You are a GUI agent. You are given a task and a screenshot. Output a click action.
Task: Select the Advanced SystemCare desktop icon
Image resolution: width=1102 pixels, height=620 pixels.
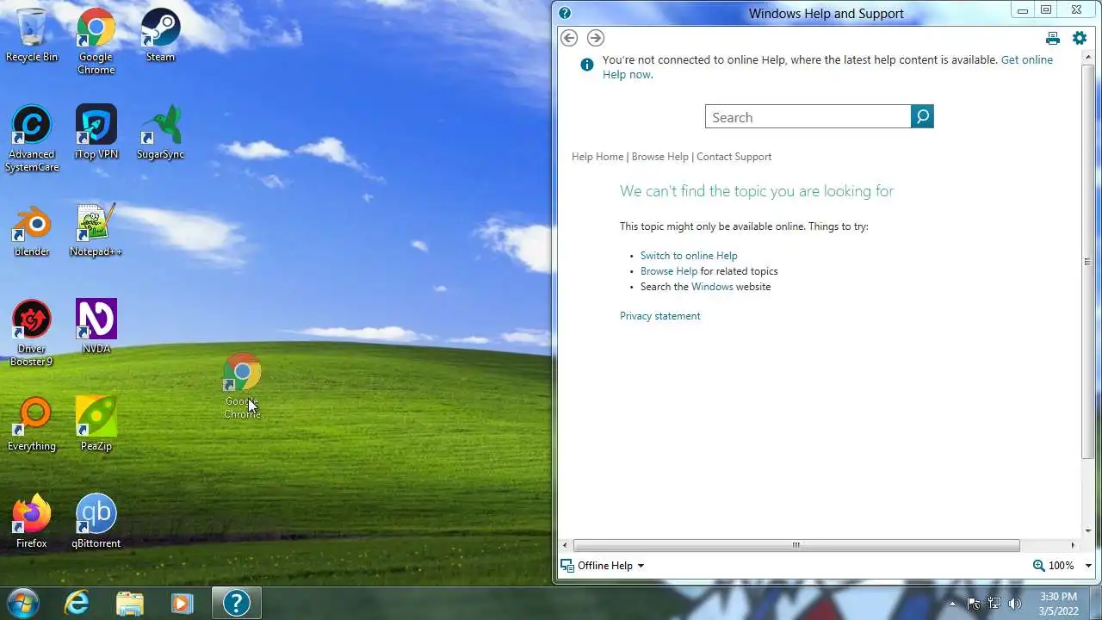click(32, 139)
